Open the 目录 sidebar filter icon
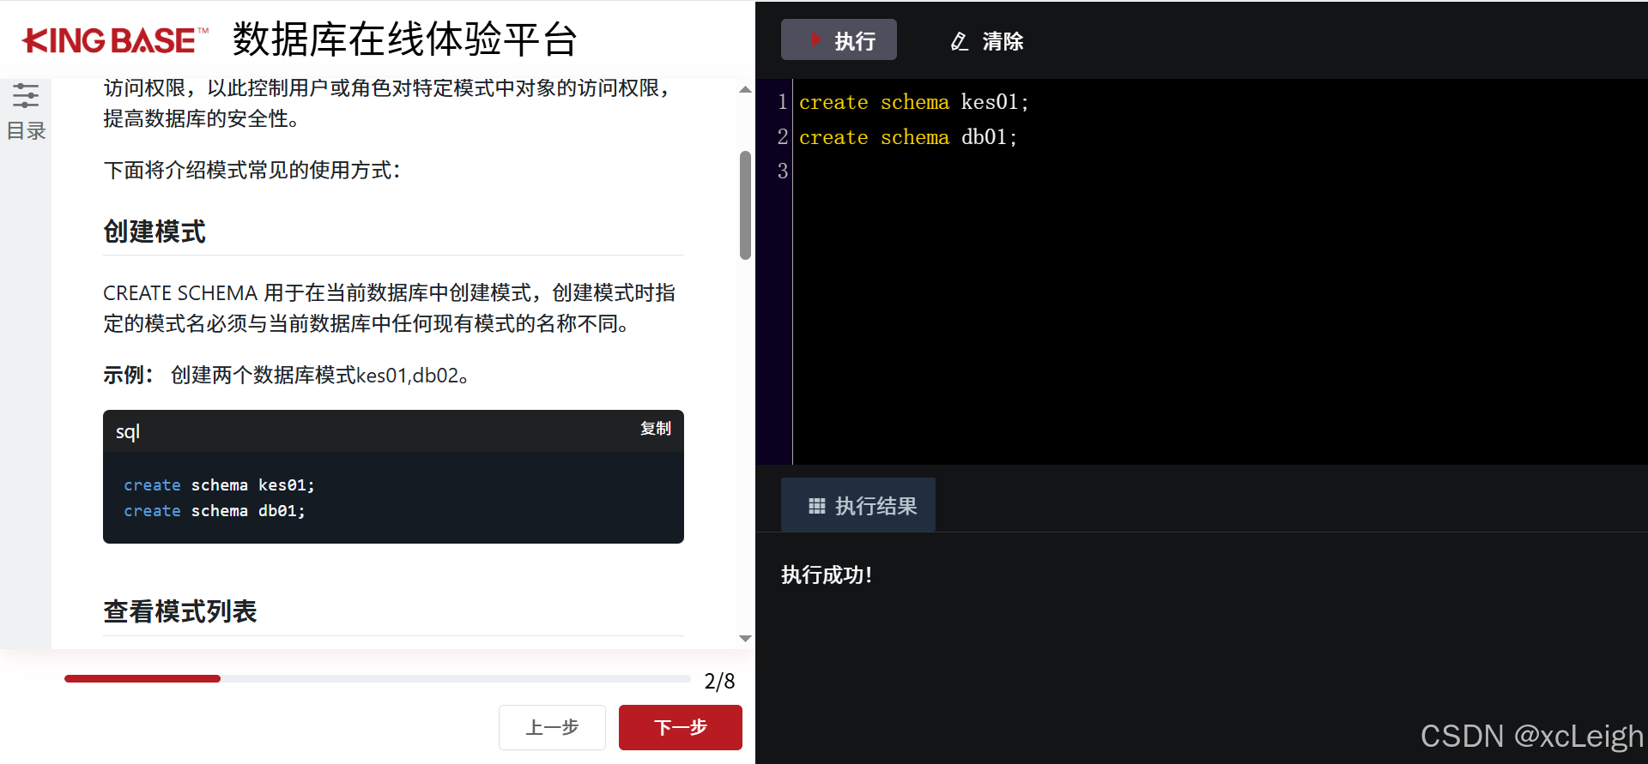 click(x=26, y=96)
